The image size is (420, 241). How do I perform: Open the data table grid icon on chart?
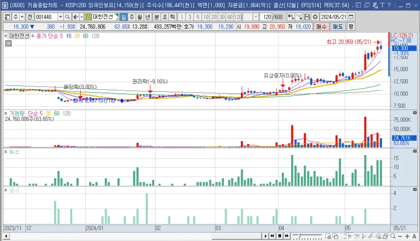9,43
